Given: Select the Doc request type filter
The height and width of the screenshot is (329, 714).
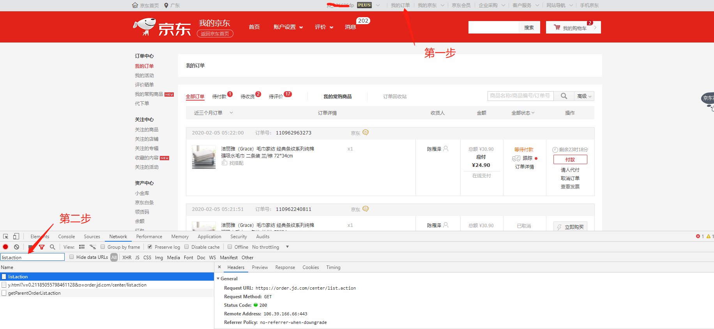Looking at the screenshot, I should [x=201, y=257].
